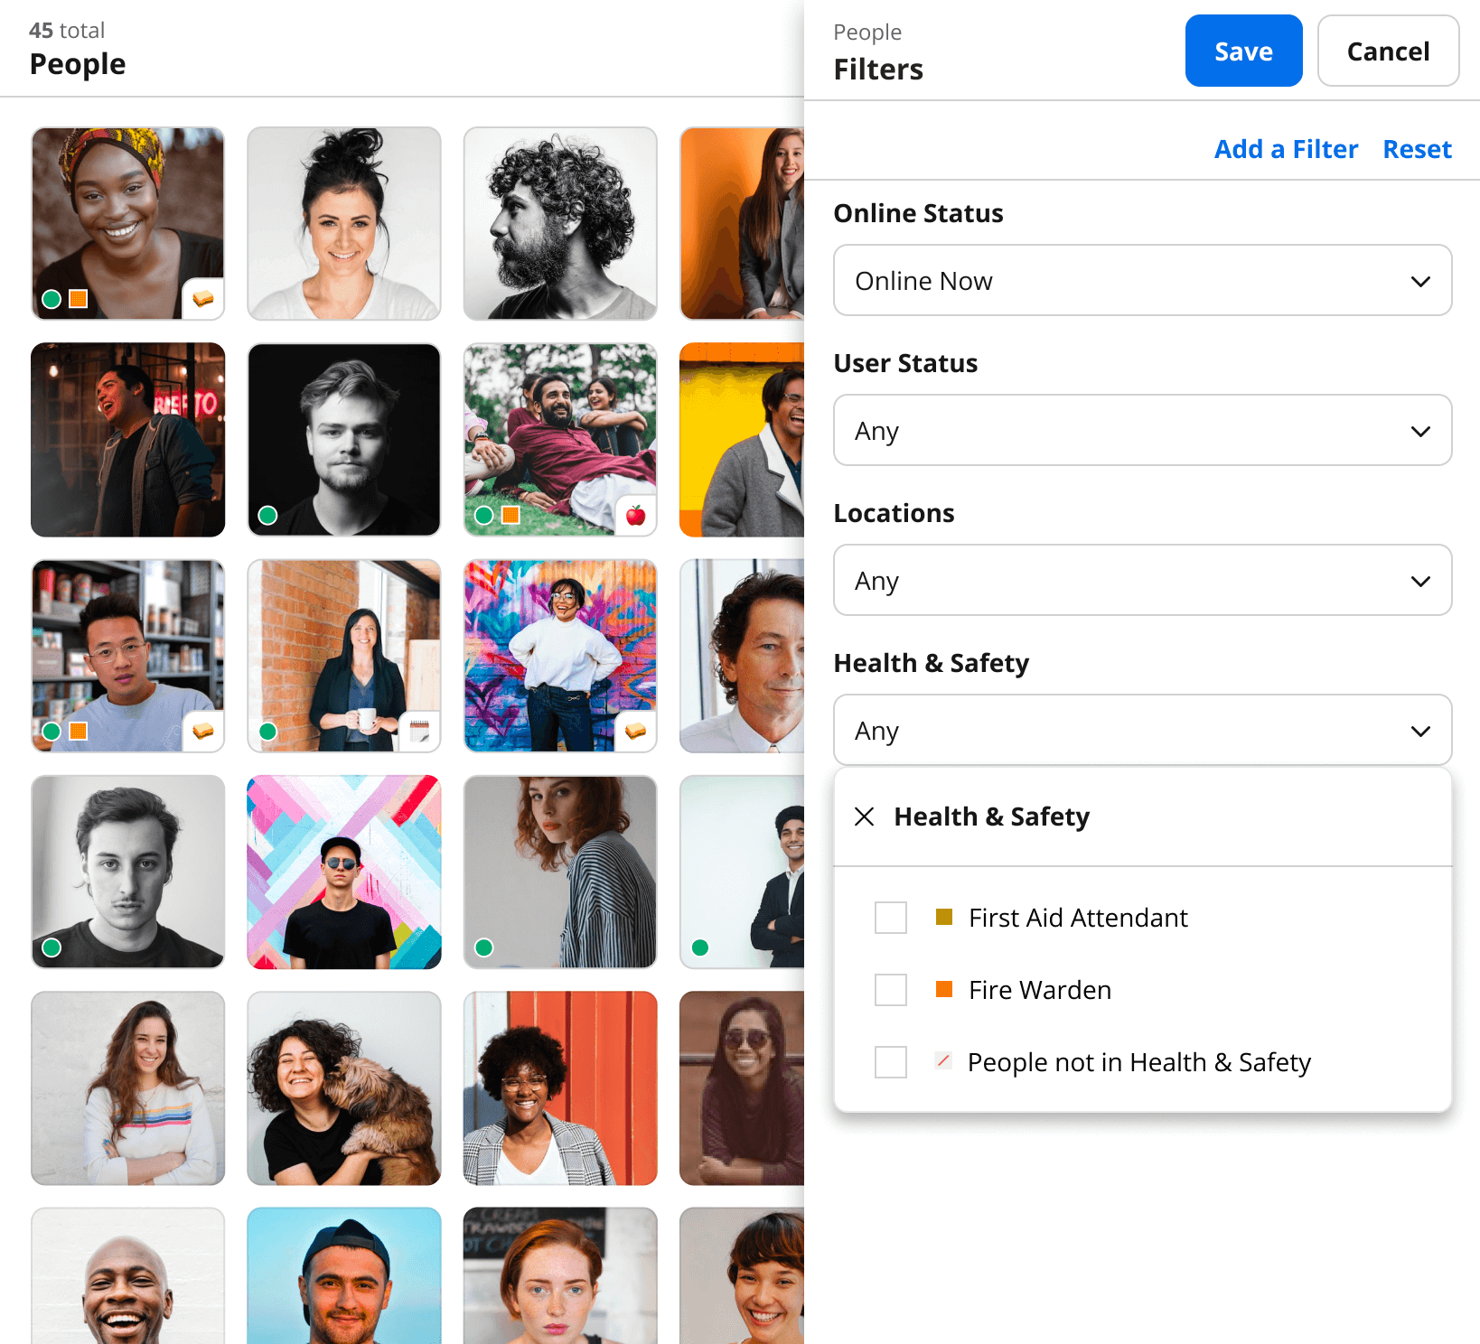Close the Health & Safety popup with X

pyautogui.click(x=864, y=817)
